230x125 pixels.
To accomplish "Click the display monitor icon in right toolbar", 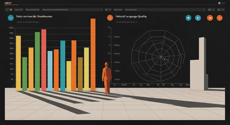I will [219, 10].
